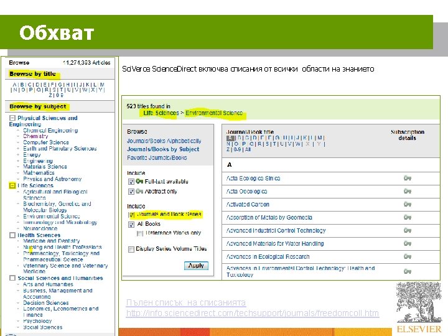This screenshot has height=336, width=448.
Task: Select Environmental Science in sidebar tree
Action: pyautogui.click(x=52, y=217)
